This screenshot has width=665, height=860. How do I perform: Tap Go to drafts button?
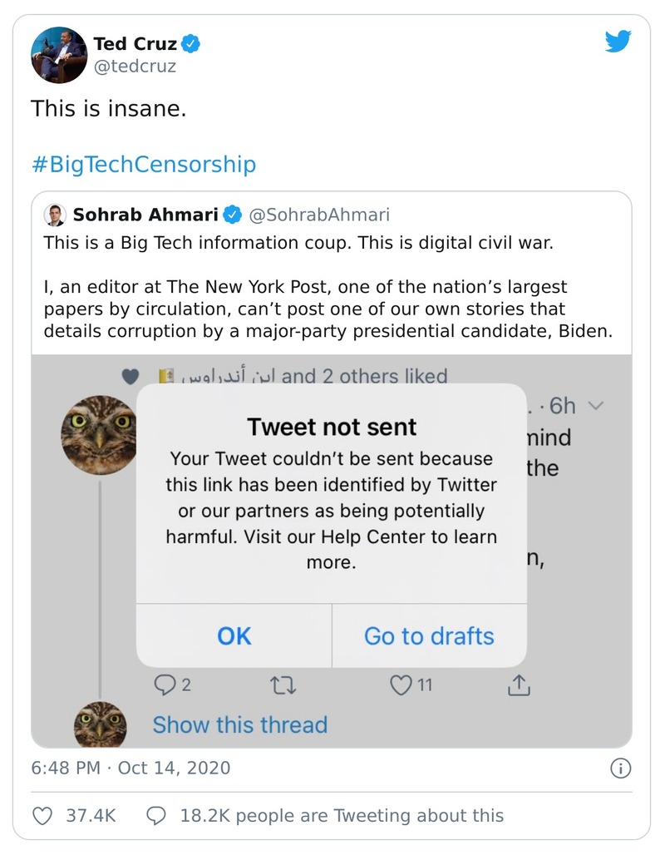click(429, 636)
